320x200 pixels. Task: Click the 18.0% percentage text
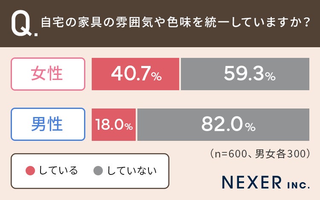coord(114,125)
